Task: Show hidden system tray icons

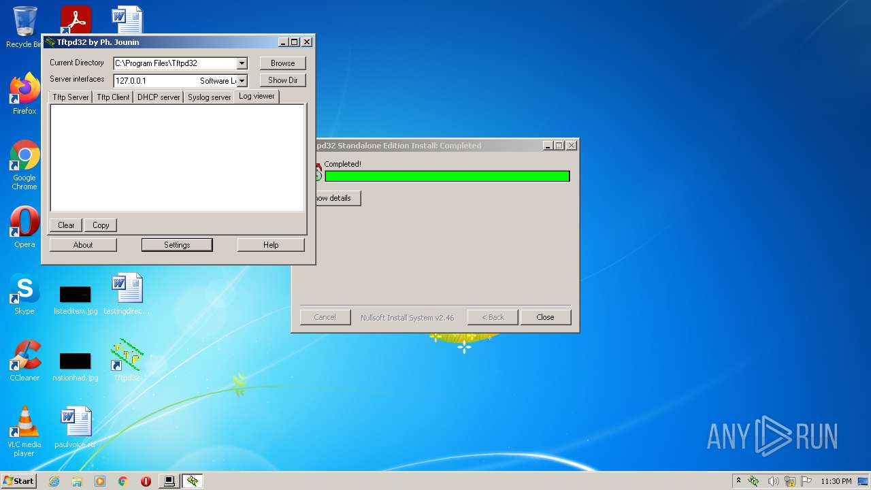Action: 738,481
